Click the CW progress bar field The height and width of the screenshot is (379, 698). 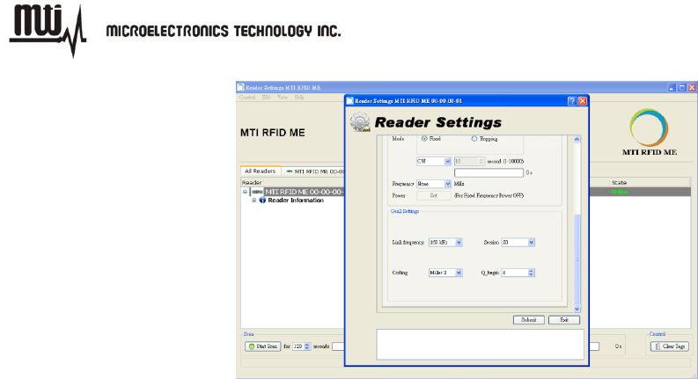[489, 172]
